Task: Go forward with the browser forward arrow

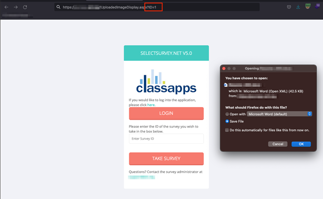Action: coord(16,7)
